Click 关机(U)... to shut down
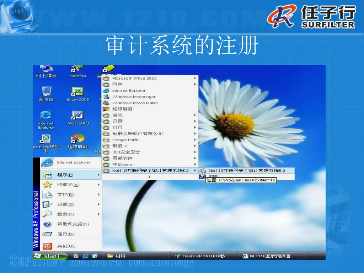364x273 pixels. tap(67, 246)
